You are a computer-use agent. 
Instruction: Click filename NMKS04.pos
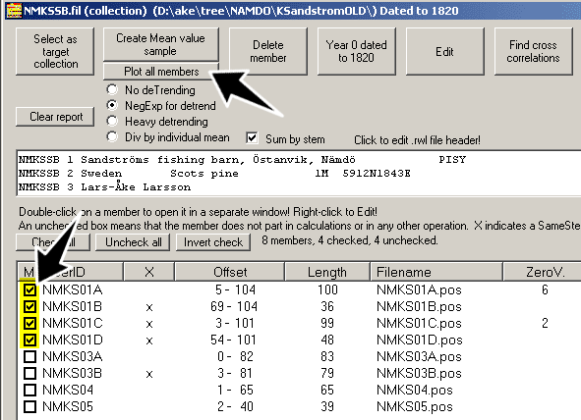click(x=415, y=390)
